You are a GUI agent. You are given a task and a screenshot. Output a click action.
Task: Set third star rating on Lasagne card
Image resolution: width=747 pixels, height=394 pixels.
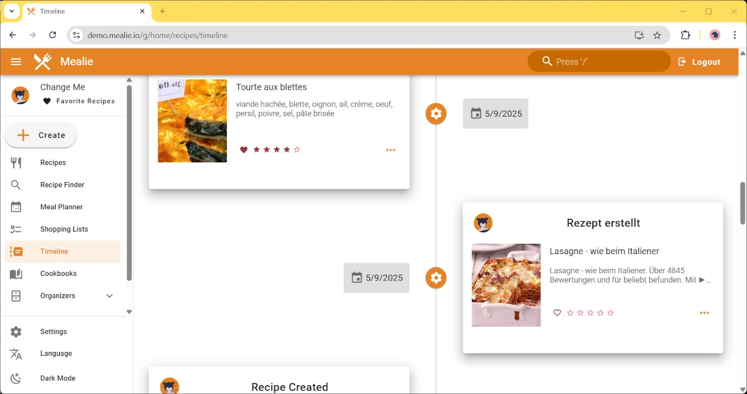590,313
